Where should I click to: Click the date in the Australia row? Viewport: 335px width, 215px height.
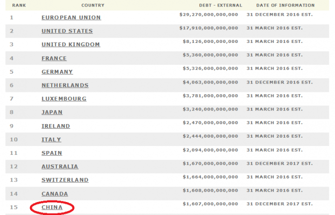pyautogui.click(x=280, y=164)
